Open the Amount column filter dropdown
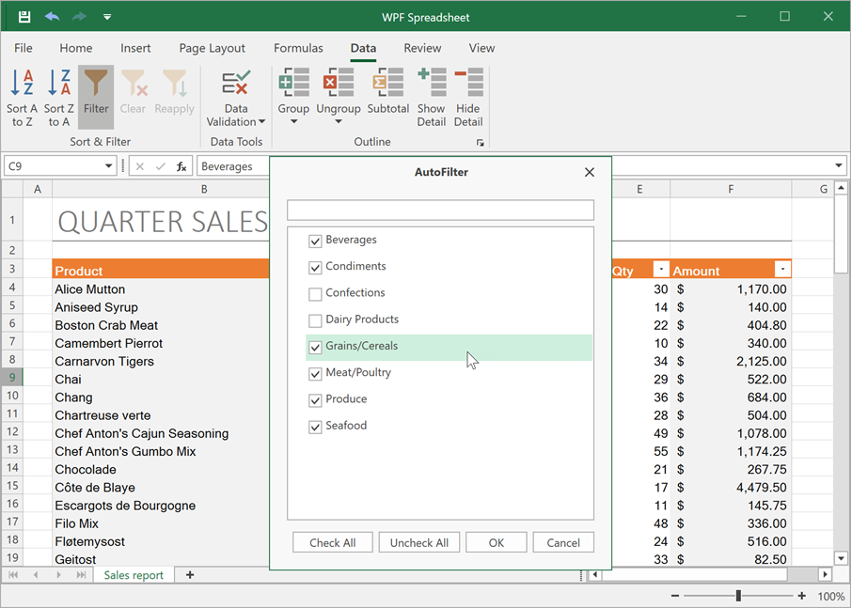 tap(782, 268)
